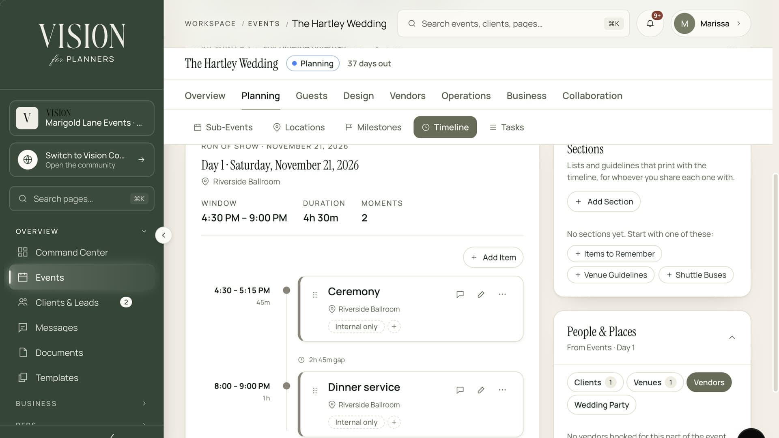
Task: Click the Add Item button
Action: (493, 258)
